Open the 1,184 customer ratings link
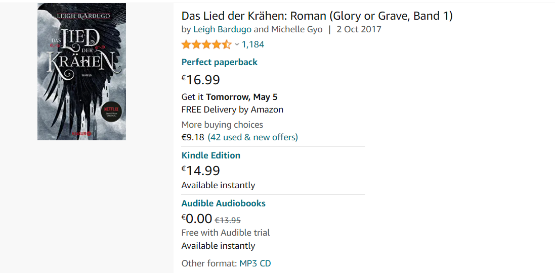The height and width of the screenshot is (273, 555). 253,44
